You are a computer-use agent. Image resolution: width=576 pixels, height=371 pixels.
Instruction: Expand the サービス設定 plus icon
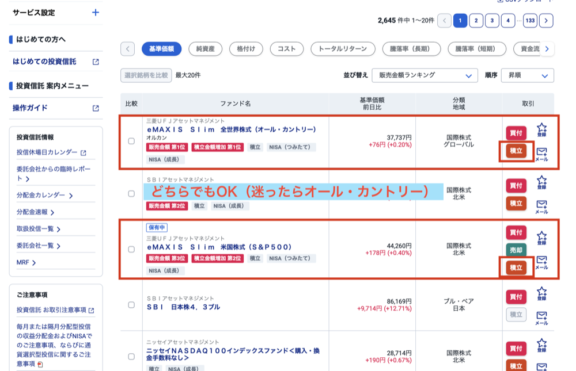pos(96,13)
